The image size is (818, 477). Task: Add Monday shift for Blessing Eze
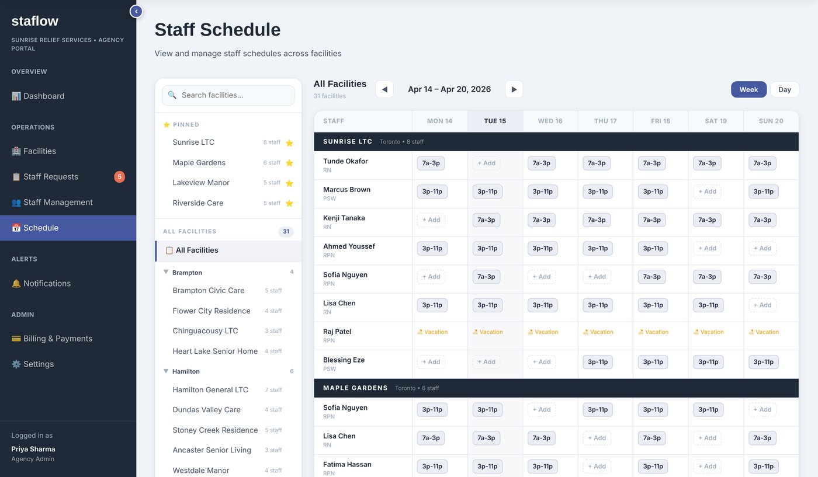[431, 362]
